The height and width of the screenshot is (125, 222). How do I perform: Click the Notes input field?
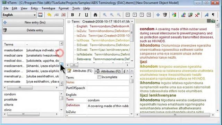click(x=108, y=82)
